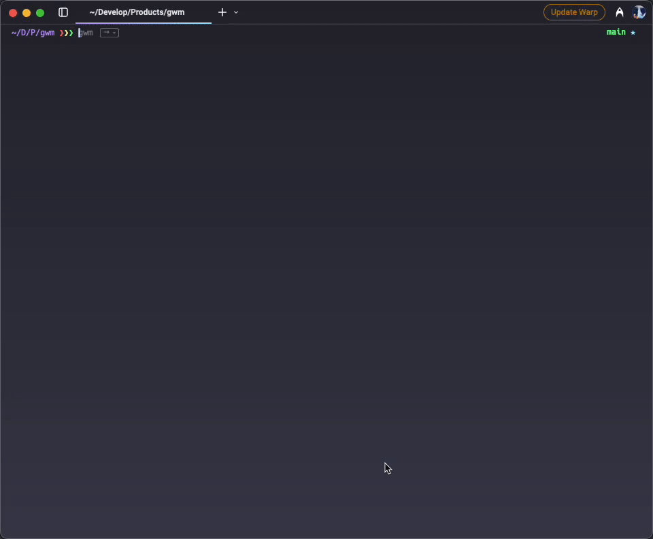Minimize the window with yellow button
This screenshot has width=653, height=539.
tap(27, 13)
